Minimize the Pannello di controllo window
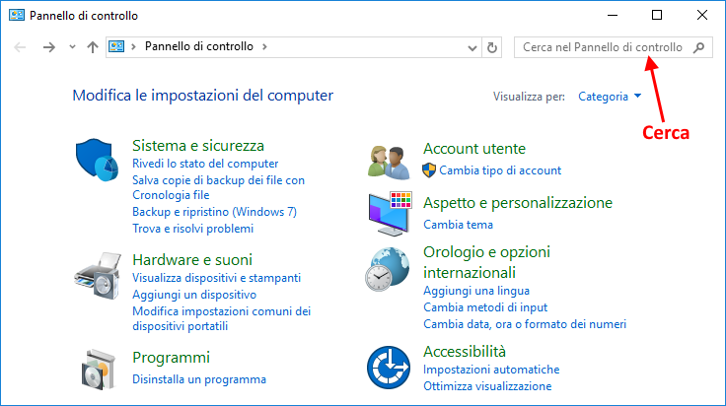The height and width of the screenshot is (406, 726). 613,15
